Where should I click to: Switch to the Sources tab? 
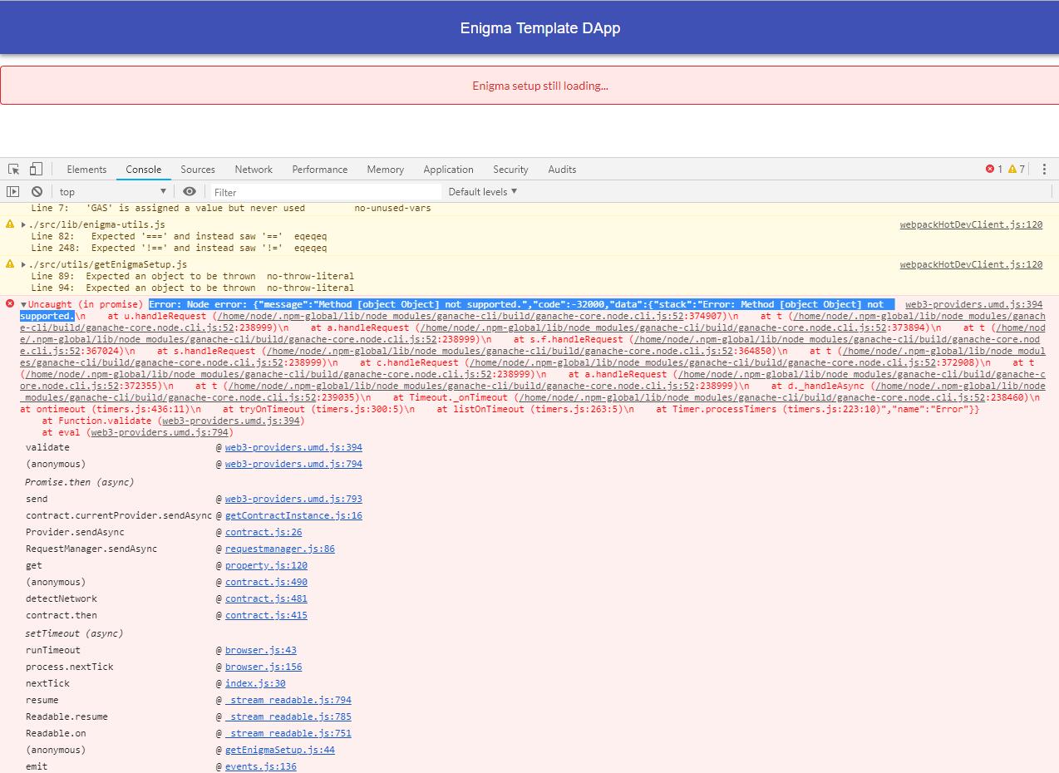tap(198, 169)
